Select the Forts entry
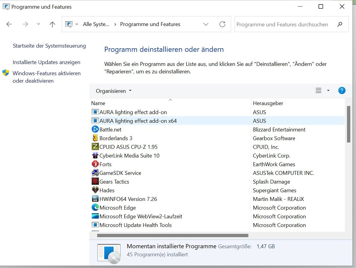Screen dimensions: 356x268 point(105,164)
